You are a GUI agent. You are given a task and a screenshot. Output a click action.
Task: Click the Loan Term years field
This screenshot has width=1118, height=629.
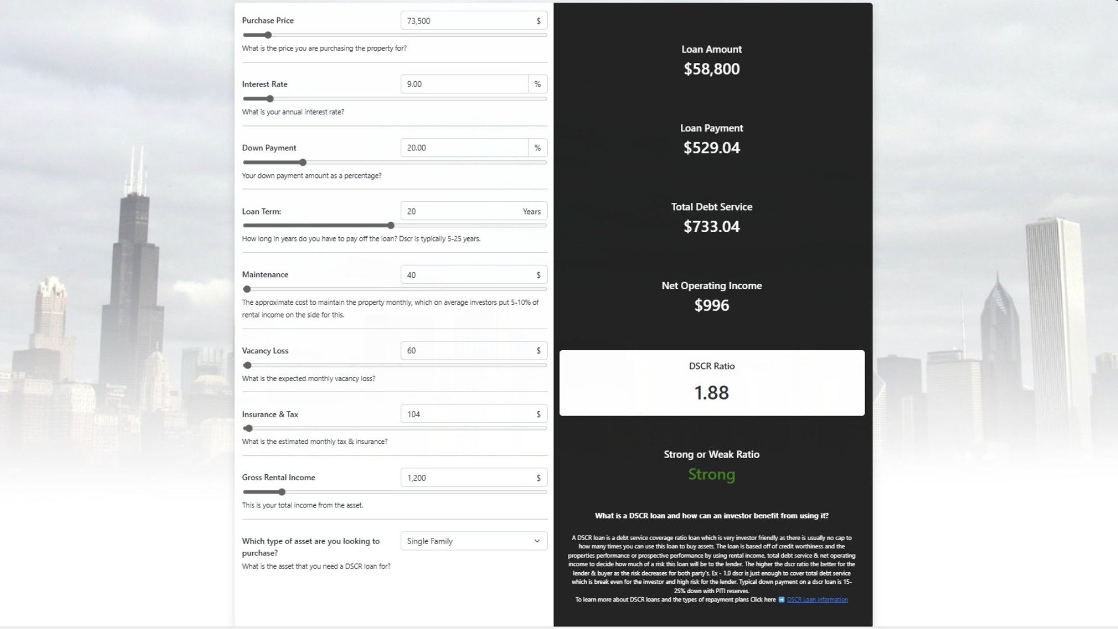pos(459,211)
